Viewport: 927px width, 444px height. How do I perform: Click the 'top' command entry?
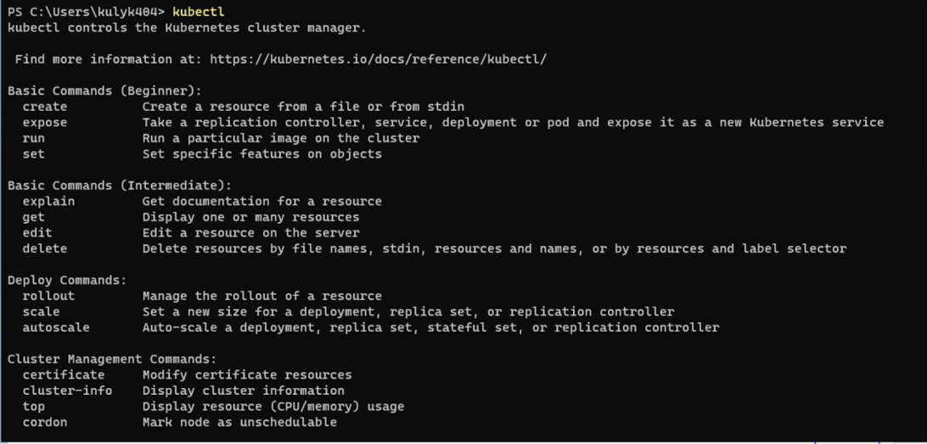coord(33,407)
